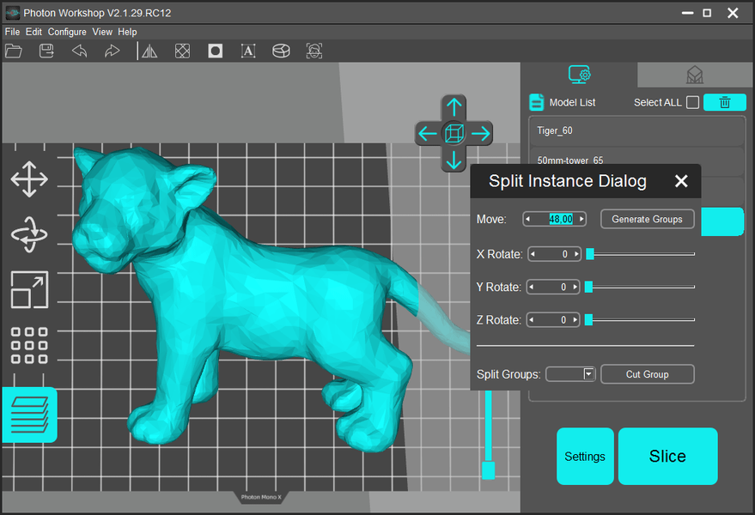Screen dimensions: 755x515
Task: Click the Y Rotate slider handle
Action: [589, 287]
